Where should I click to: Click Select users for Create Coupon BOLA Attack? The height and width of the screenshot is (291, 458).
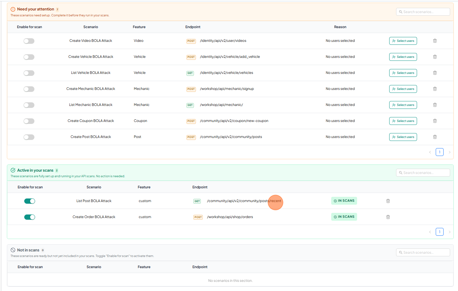pos(403,121)
